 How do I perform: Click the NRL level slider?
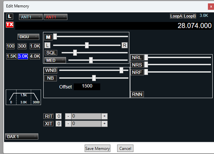pyautogui.click(x=178, y=57)
